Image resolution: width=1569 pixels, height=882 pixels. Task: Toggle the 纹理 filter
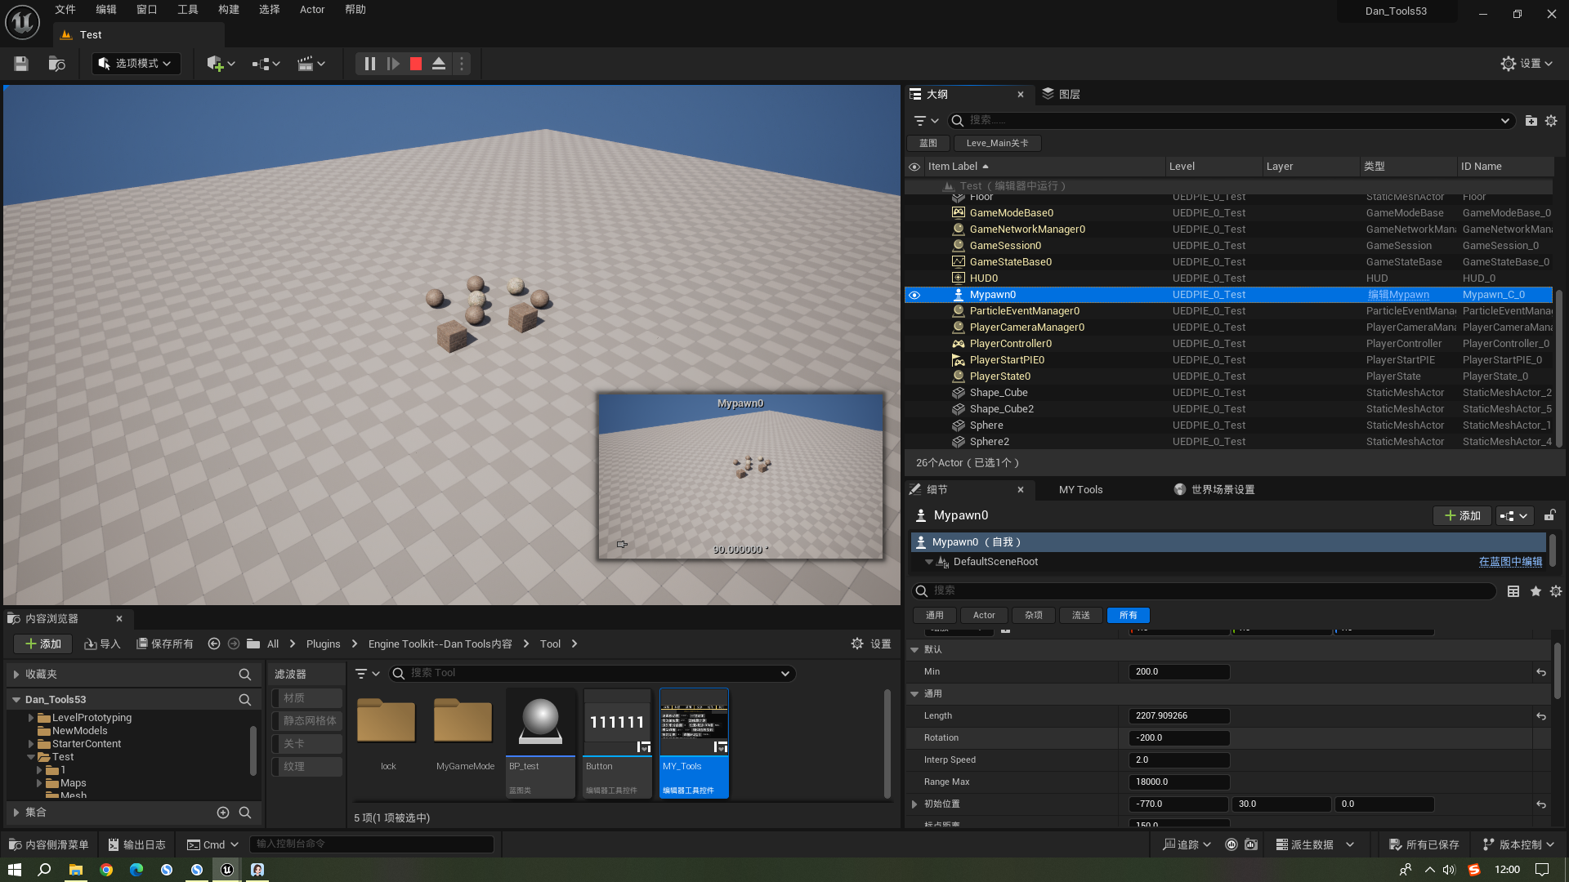point(307,767)
